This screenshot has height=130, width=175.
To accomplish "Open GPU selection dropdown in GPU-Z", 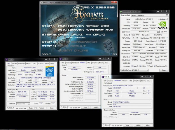I will click(134, 70).
